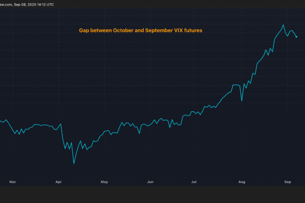Click the lowest trough of the line in April
This screenshot has width=305, height=203.
74,164
